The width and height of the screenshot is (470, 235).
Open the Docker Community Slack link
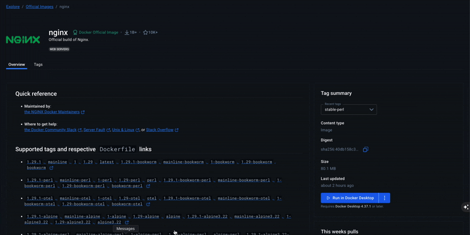click(x=51, y=130)
